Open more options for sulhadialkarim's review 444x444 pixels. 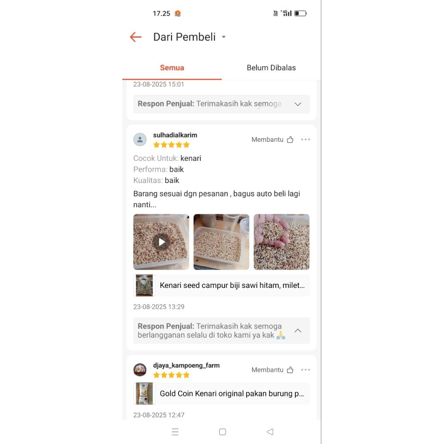tap(306, 139)
